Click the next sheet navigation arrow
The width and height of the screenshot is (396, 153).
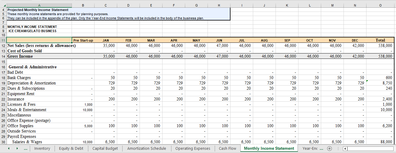coord(17,149)
